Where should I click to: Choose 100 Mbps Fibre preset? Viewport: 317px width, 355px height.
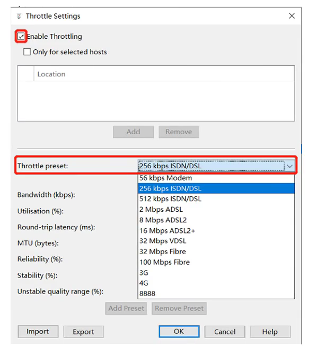(216, 262)
